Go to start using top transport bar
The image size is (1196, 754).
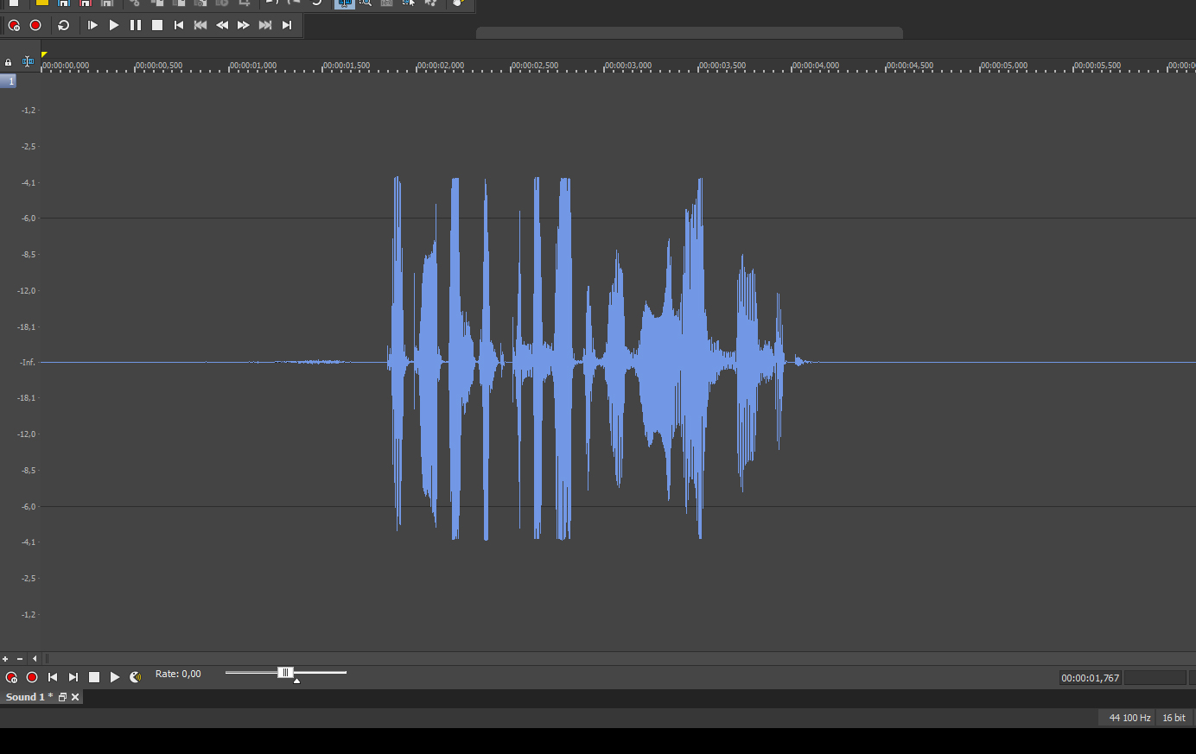179,26
